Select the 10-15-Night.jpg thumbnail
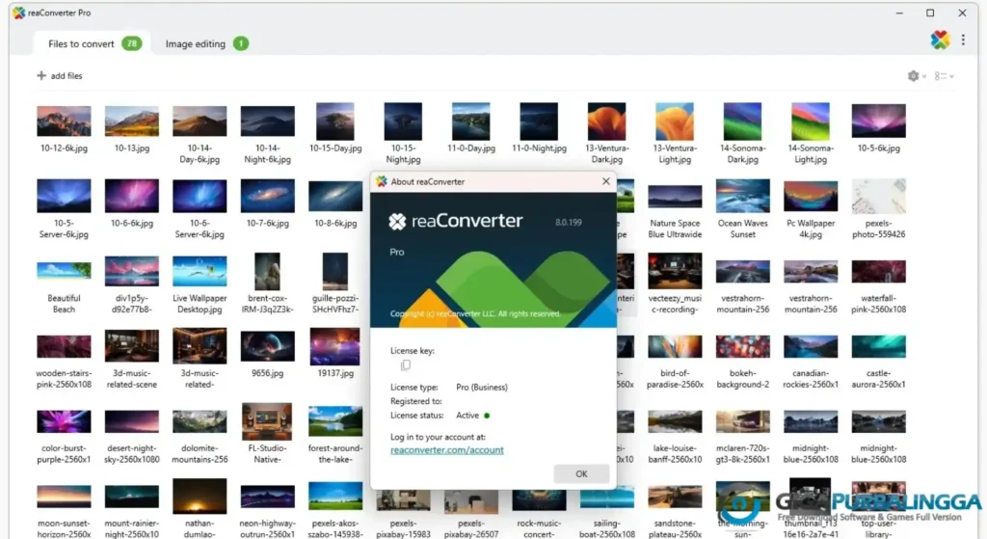This screenshot has height=539, width=987. pyautogui.click(x=403, y=121)
